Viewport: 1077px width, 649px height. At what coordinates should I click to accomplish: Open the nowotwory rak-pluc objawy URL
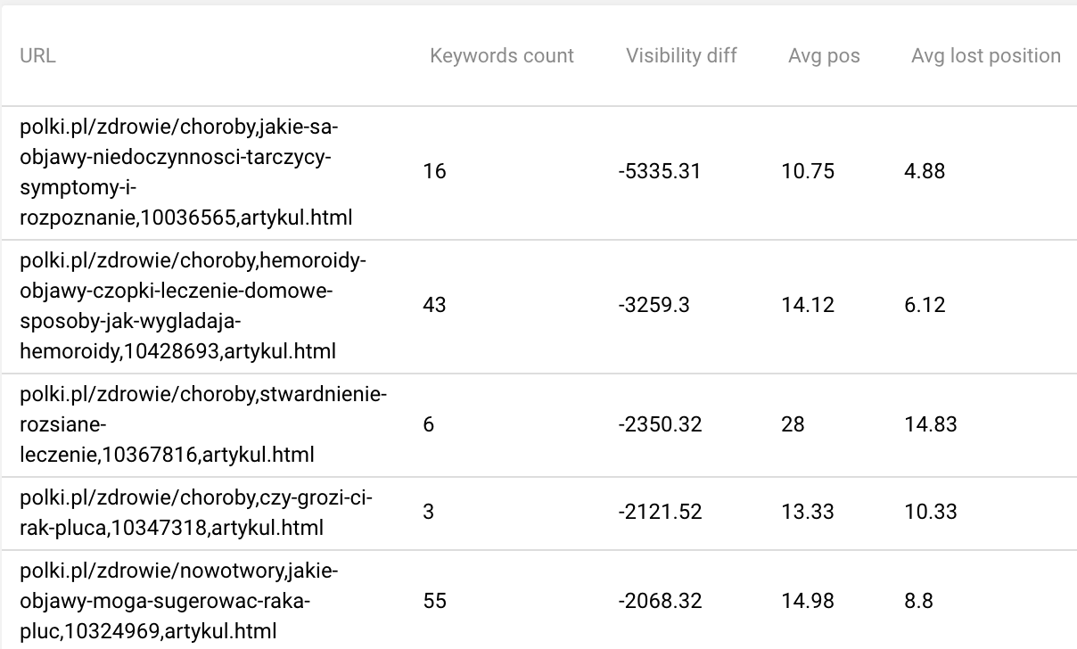click(x=179, y=601)
